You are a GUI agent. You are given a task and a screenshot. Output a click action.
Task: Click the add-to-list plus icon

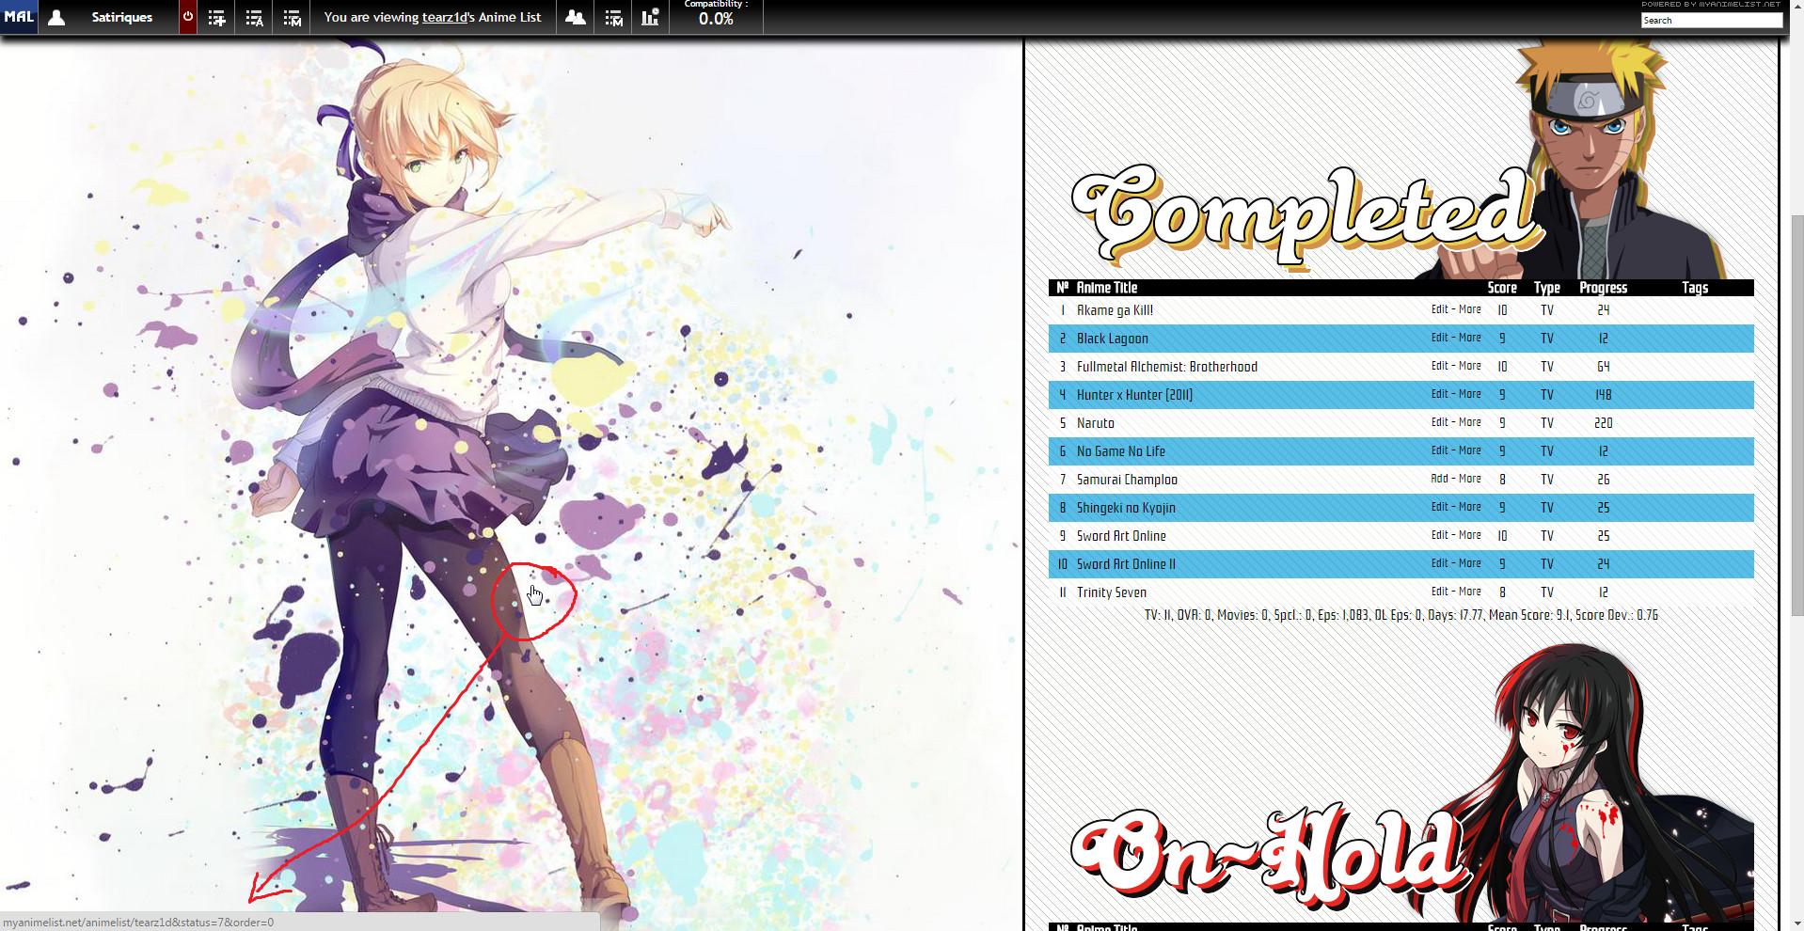pos(216,18)
